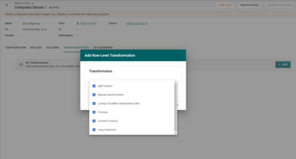Switch to the Configuration tab
Viewport: 296px width, 159px height.
click(16, 48)
